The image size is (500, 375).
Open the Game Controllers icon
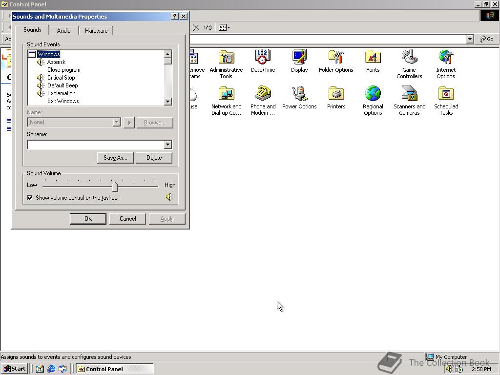(409, 57)
